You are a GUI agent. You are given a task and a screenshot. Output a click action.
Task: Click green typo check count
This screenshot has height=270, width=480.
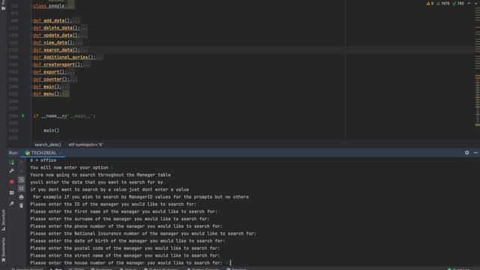[x=458, y=3]
